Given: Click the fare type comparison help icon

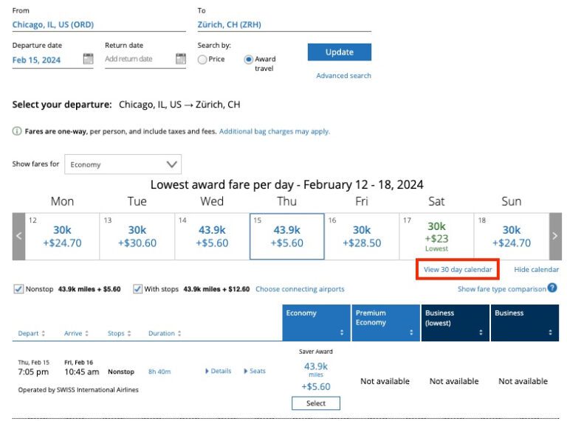Looking at the screenshot, I should pos(552,288).
